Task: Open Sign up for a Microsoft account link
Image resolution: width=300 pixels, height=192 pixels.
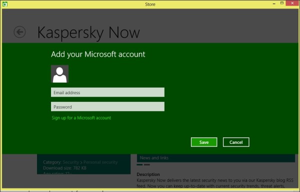Action: (81, 118)
